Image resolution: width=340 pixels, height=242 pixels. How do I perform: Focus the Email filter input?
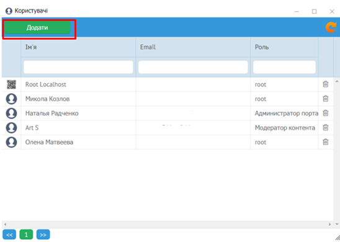(x=193, y=67)
